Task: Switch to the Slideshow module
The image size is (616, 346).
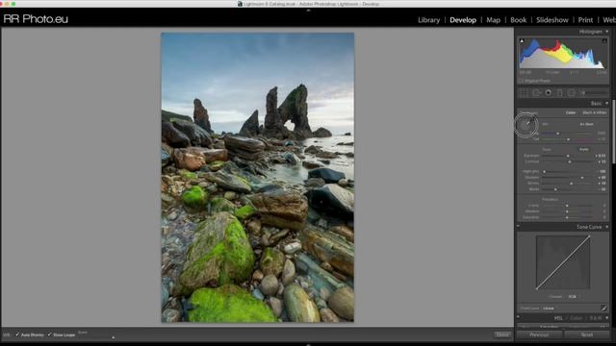Action: pos(552,20)
